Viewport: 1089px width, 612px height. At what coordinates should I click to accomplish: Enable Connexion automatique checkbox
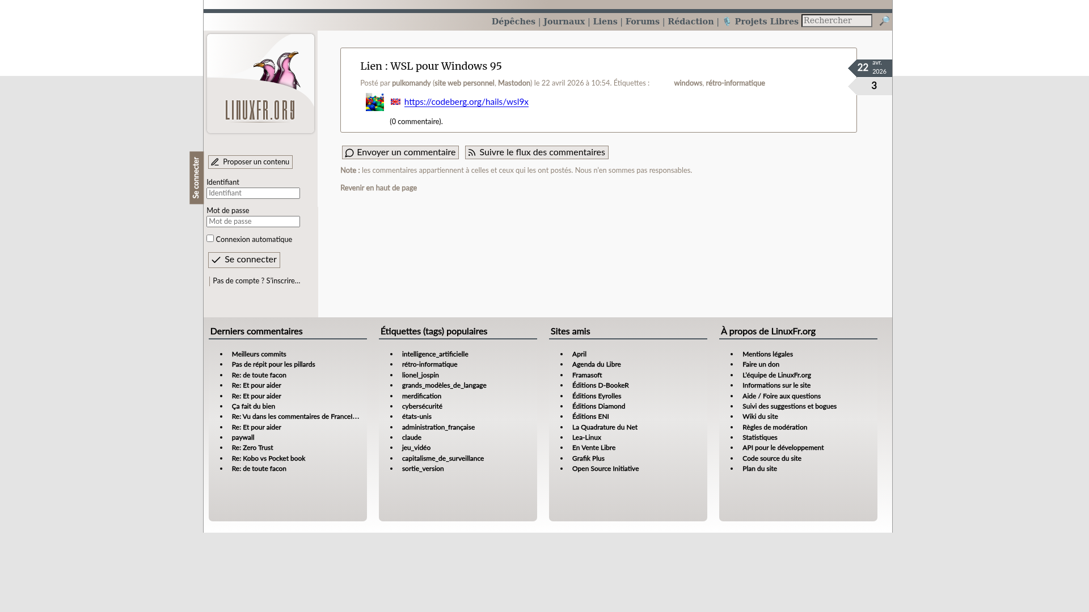pos(210,239)
